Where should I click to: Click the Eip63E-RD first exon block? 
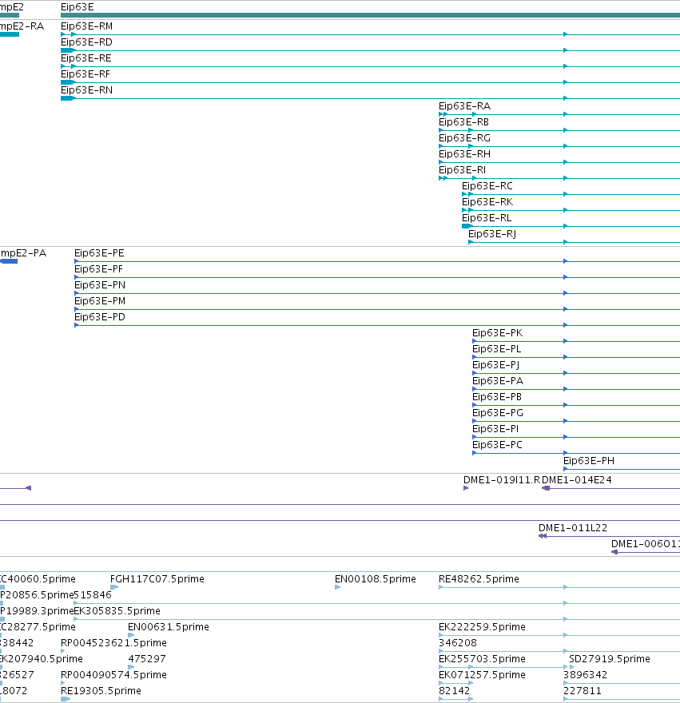67,50
